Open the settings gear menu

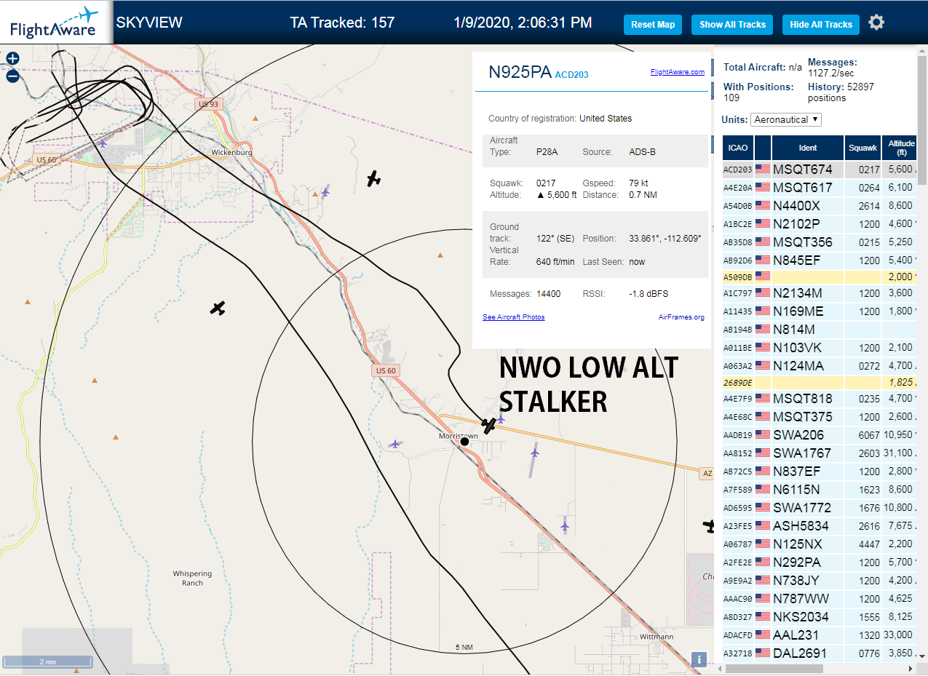876,23
